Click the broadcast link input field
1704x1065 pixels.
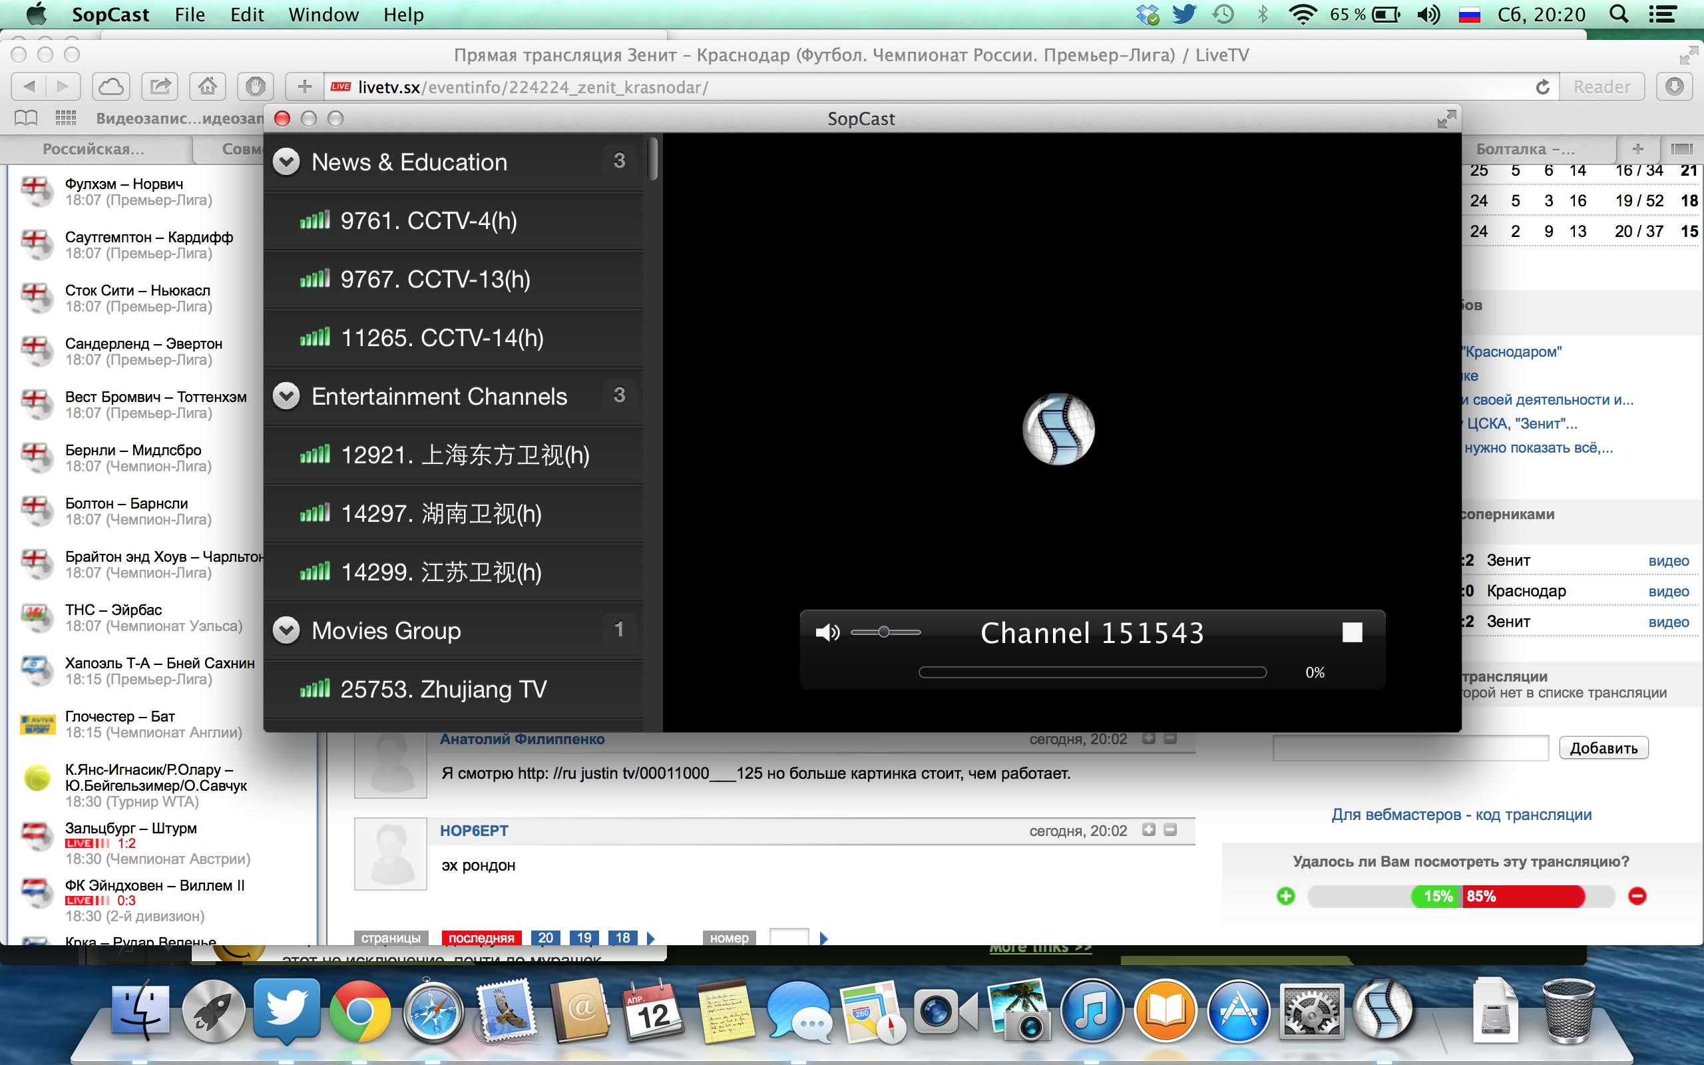(x=1410, y=748)
